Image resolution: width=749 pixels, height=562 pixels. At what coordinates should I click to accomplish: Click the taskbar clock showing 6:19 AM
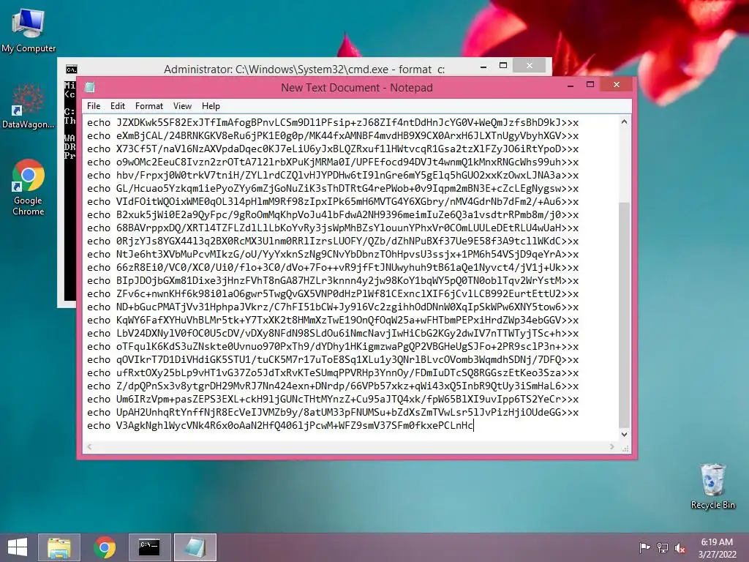[717, 547]
